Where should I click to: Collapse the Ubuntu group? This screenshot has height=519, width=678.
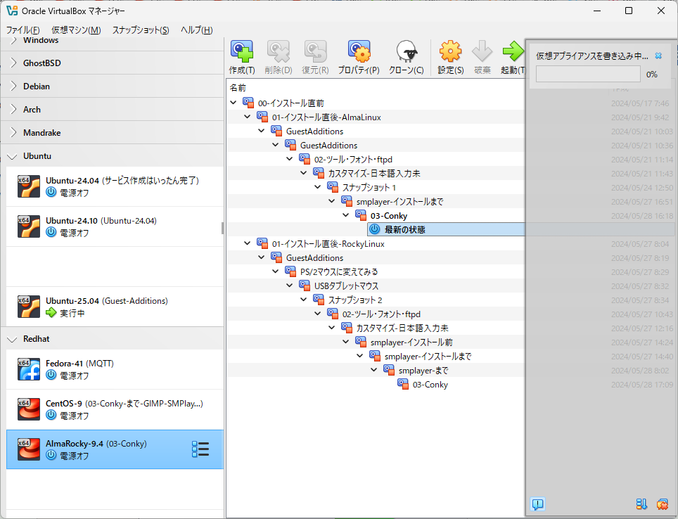coord(13,156)
